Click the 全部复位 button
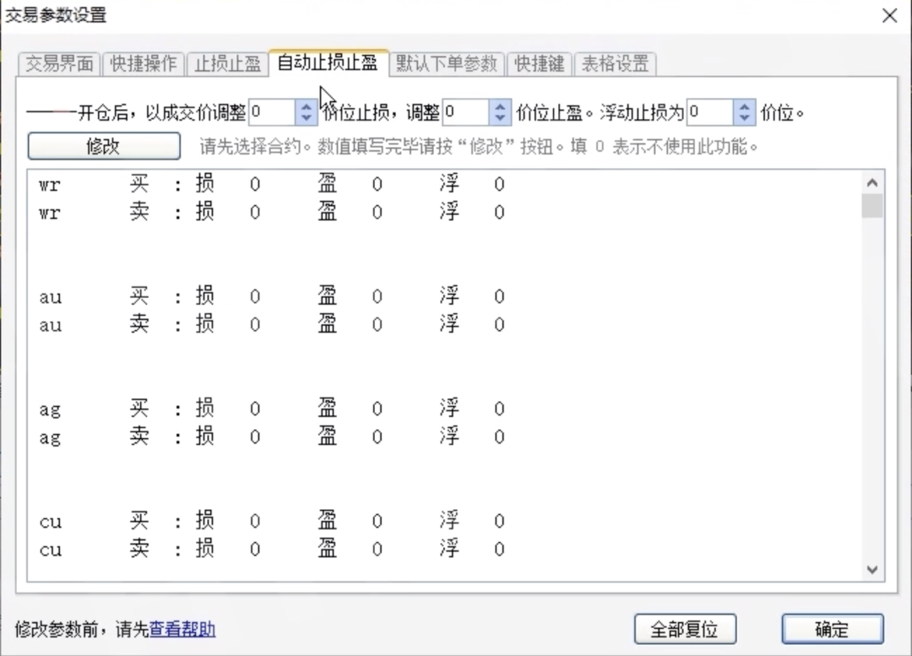The height and width of the screenshot is (656, 912). coord(685,629)
